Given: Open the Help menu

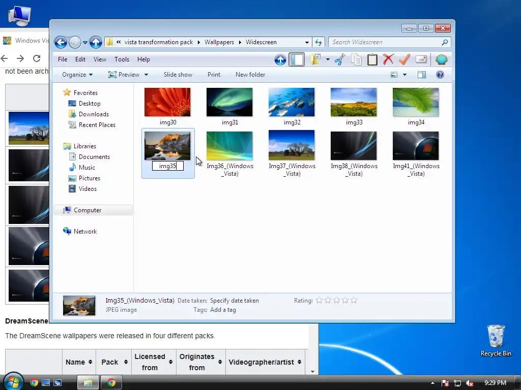Looking at the screenshot, I should coord(143,59).
